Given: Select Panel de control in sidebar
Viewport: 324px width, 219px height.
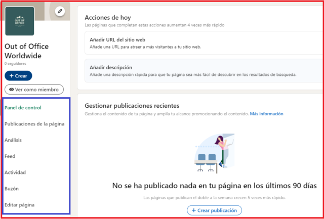Looking at the screenshot, I should coord(23,108).
